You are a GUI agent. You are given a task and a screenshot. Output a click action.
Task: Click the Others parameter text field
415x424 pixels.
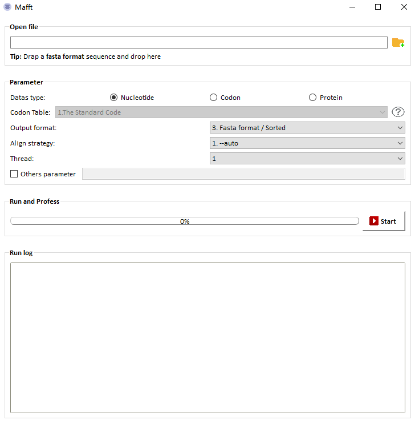243,174
